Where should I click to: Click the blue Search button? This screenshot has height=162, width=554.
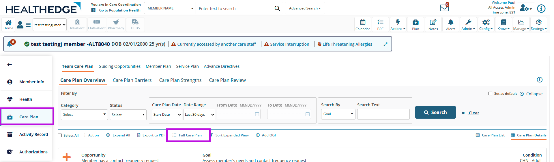[x=435, y=113]
